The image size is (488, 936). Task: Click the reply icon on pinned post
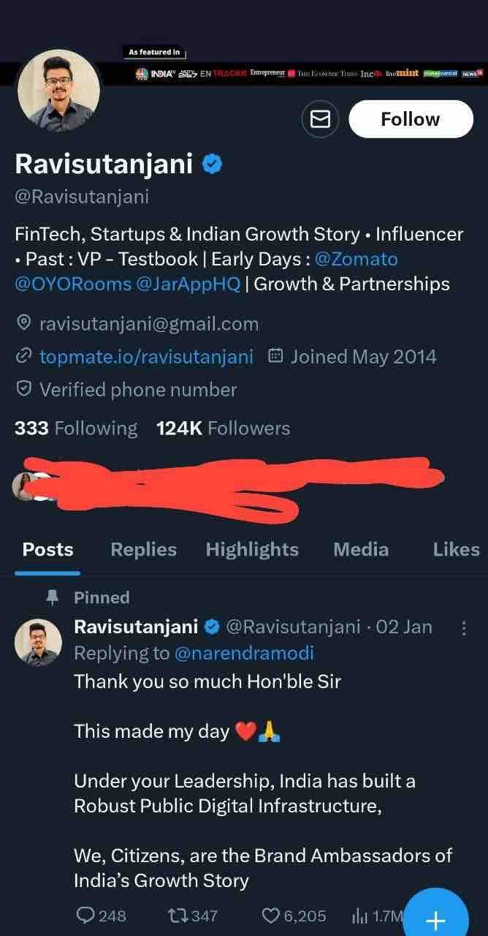tap(86, 916)
